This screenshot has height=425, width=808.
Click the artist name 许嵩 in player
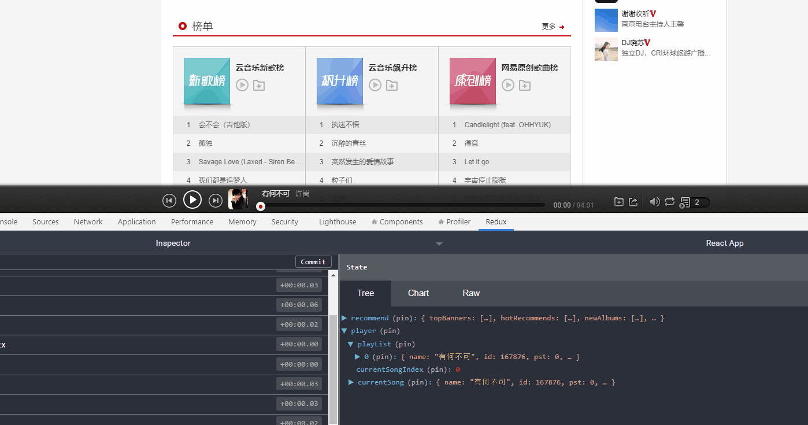(302, 194)
